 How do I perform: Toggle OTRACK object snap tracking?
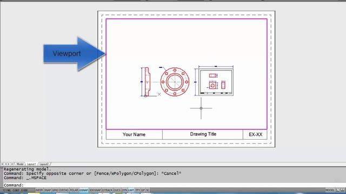tap(107, 190)
